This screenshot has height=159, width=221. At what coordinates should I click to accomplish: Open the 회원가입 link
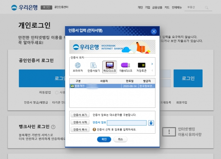coord(182,102)
